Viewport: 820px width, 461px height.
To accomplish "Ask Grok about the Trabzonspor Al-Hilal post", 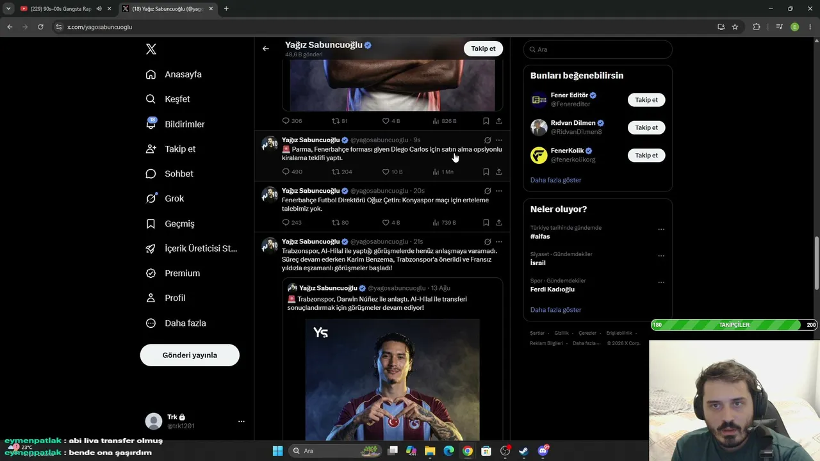I will click(488, 241).
